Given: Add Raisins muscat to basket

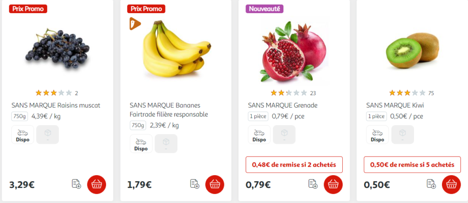Looking at the screenshot, I should point(96,185).
